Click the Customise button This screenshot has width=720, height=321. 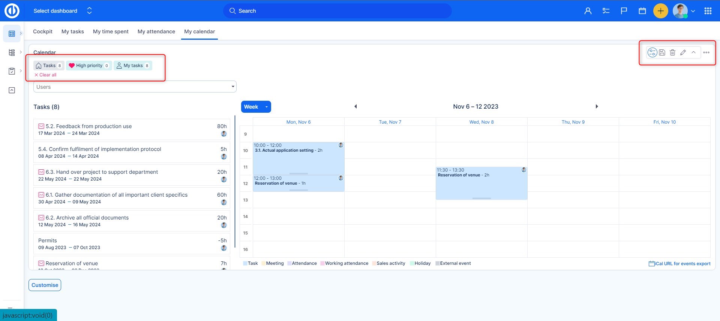click(45, 285)
